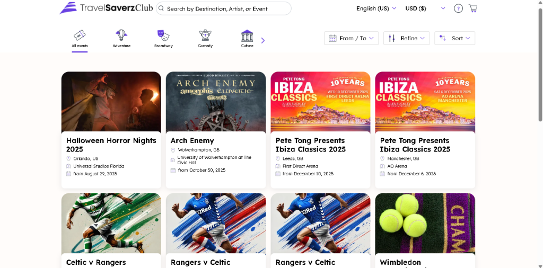Click the scrollbar down arrow
Screen dimensions: 543x268
coord(540,265)
